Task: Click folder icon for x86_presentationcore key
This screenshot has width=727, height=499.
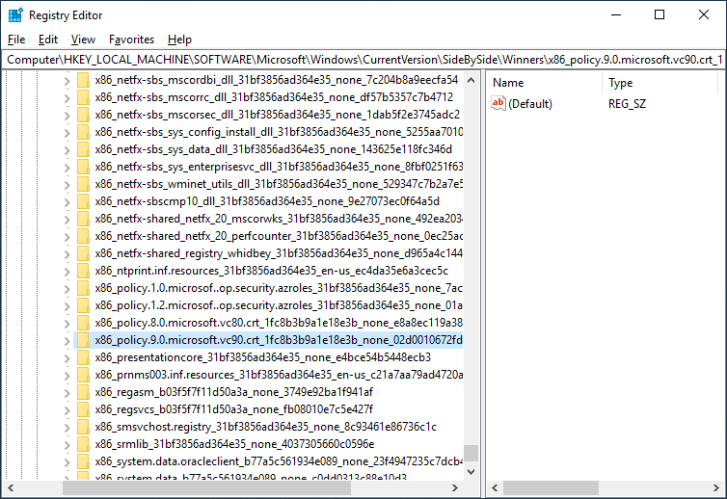Action: pyautogui.click(x=83, y=357)
